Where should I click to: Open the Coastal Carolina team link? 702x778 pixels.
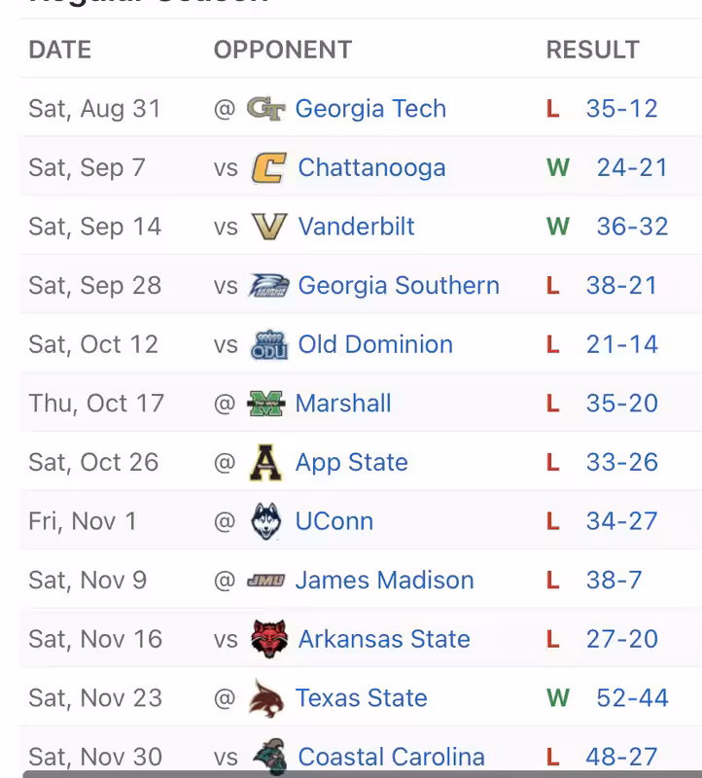pos(391,758)
